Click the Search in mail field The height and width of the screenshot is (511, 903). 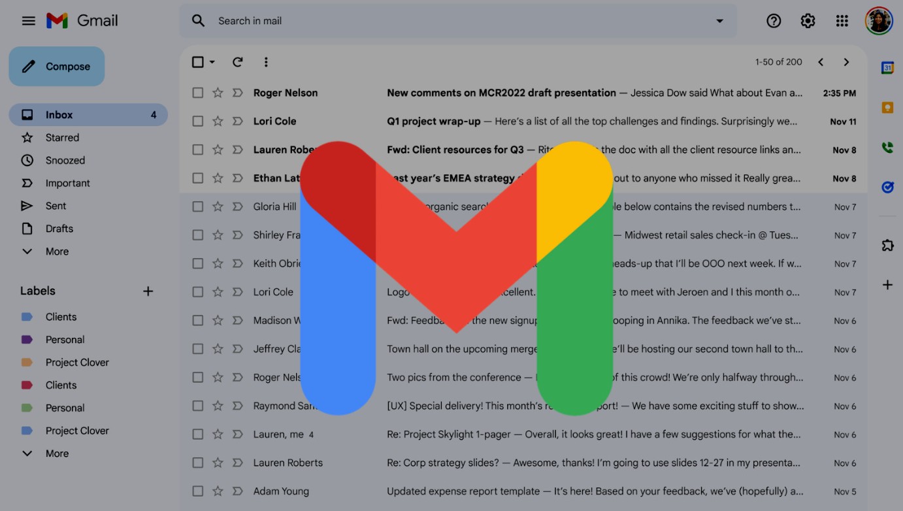[457, 21]
